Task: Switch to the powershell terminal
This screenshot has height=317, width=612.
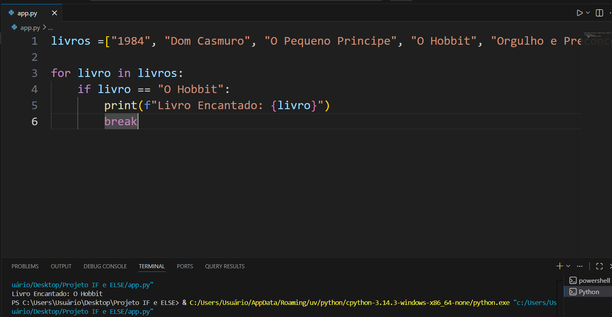Action: 590,280
